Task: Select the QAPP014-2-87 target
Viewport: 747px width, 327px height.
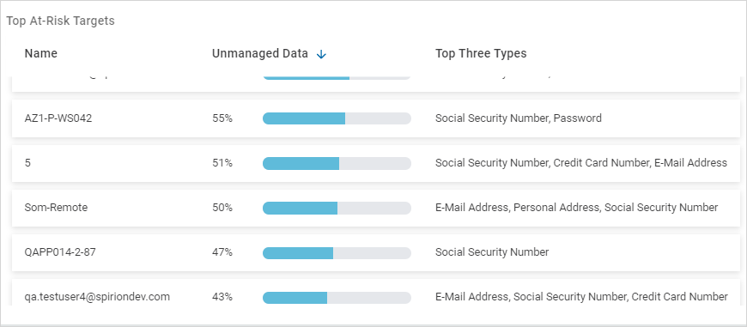Action: coord(376,252)
